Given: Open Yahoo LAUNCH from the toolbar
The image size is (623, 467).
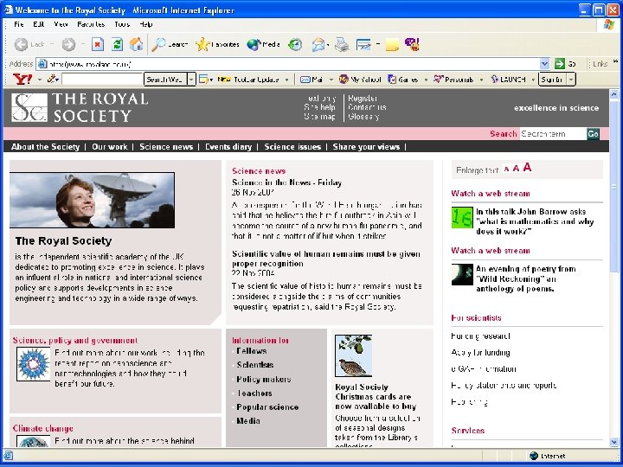Looking at the screenshot, I should point(508,80).
